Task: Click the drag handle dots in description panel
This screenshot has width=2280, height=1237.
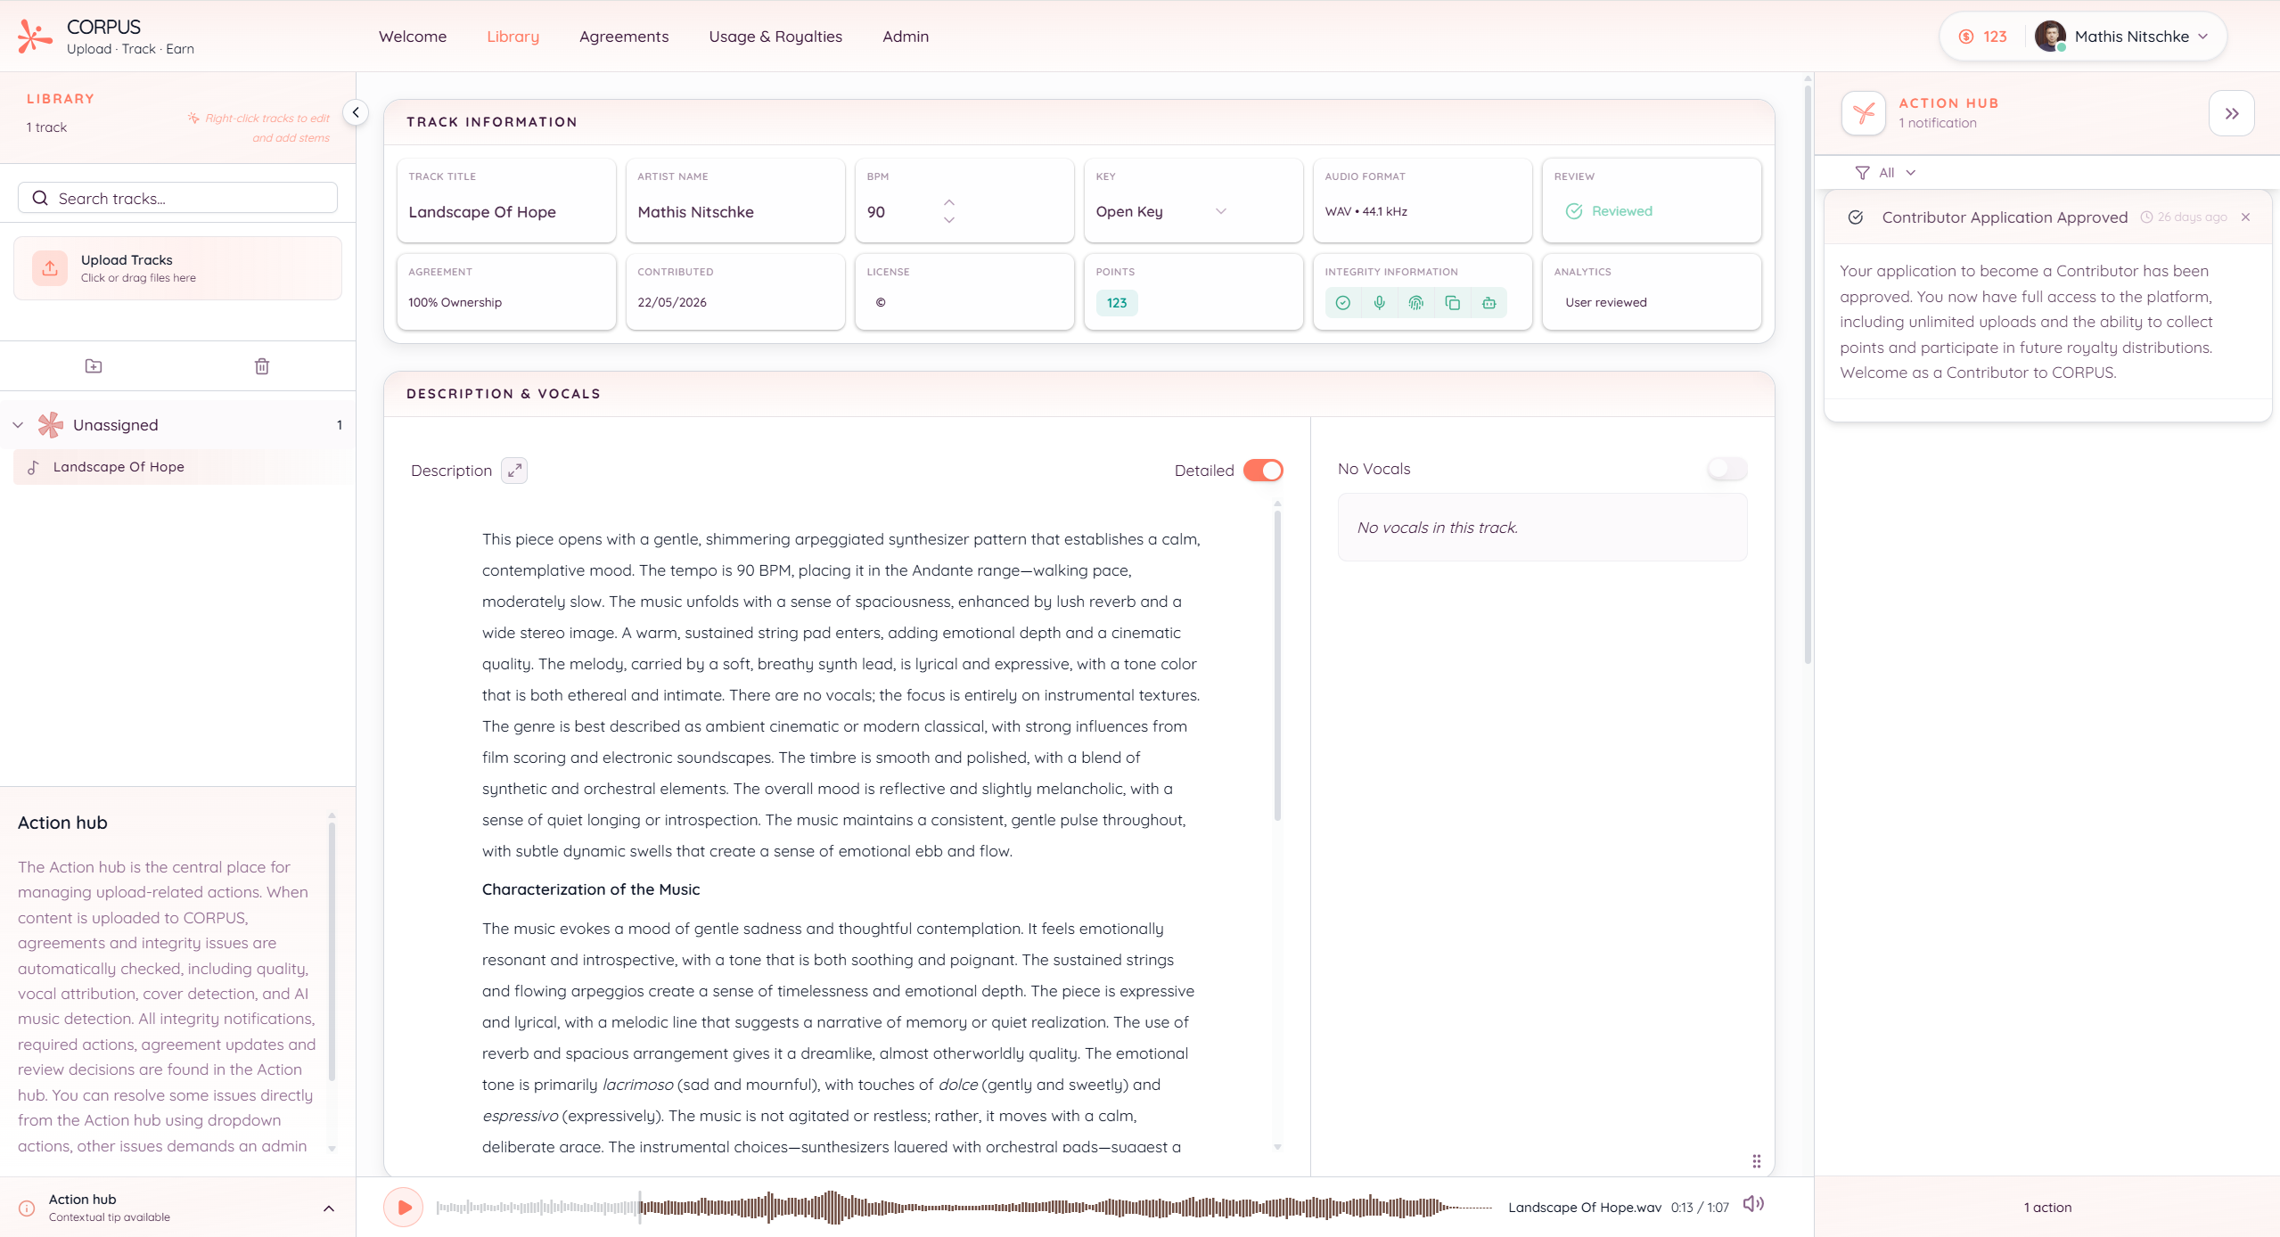Action: [x=1757, y=1161]
